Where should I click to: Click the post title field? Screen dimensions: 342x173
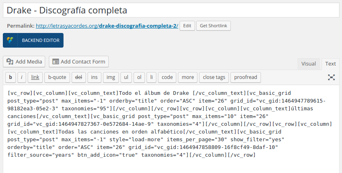[x=171, y=10]
